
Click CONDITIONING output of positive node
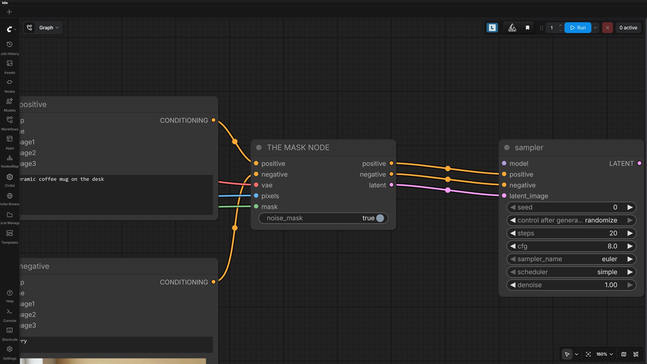pos(213,120)
